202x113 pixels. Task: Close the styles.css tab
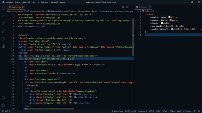tap(150, 7)
